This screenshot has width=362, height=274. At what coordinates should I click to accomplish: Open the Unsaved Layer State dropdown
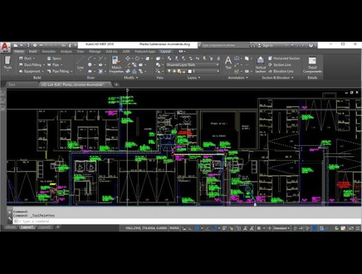[192, 65]
